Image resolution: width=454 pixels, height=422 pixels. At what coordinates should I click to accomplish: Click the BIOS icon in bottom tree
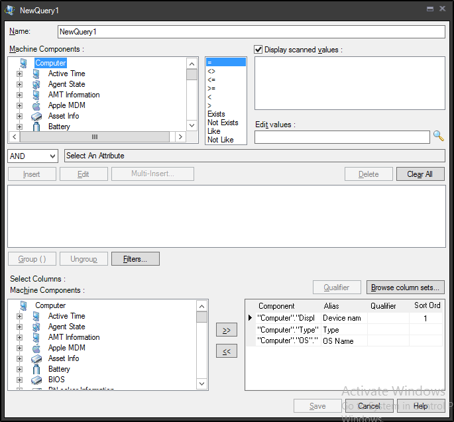tap(36, 380)
